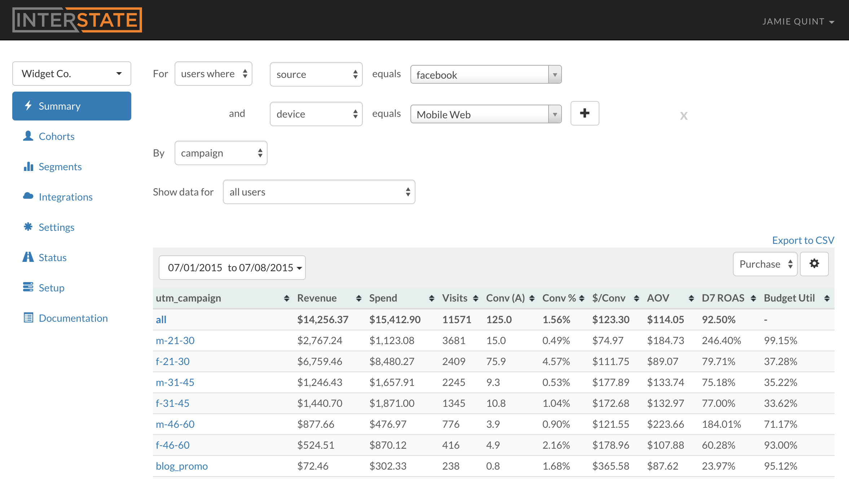Click Export to CSV link

803,240
